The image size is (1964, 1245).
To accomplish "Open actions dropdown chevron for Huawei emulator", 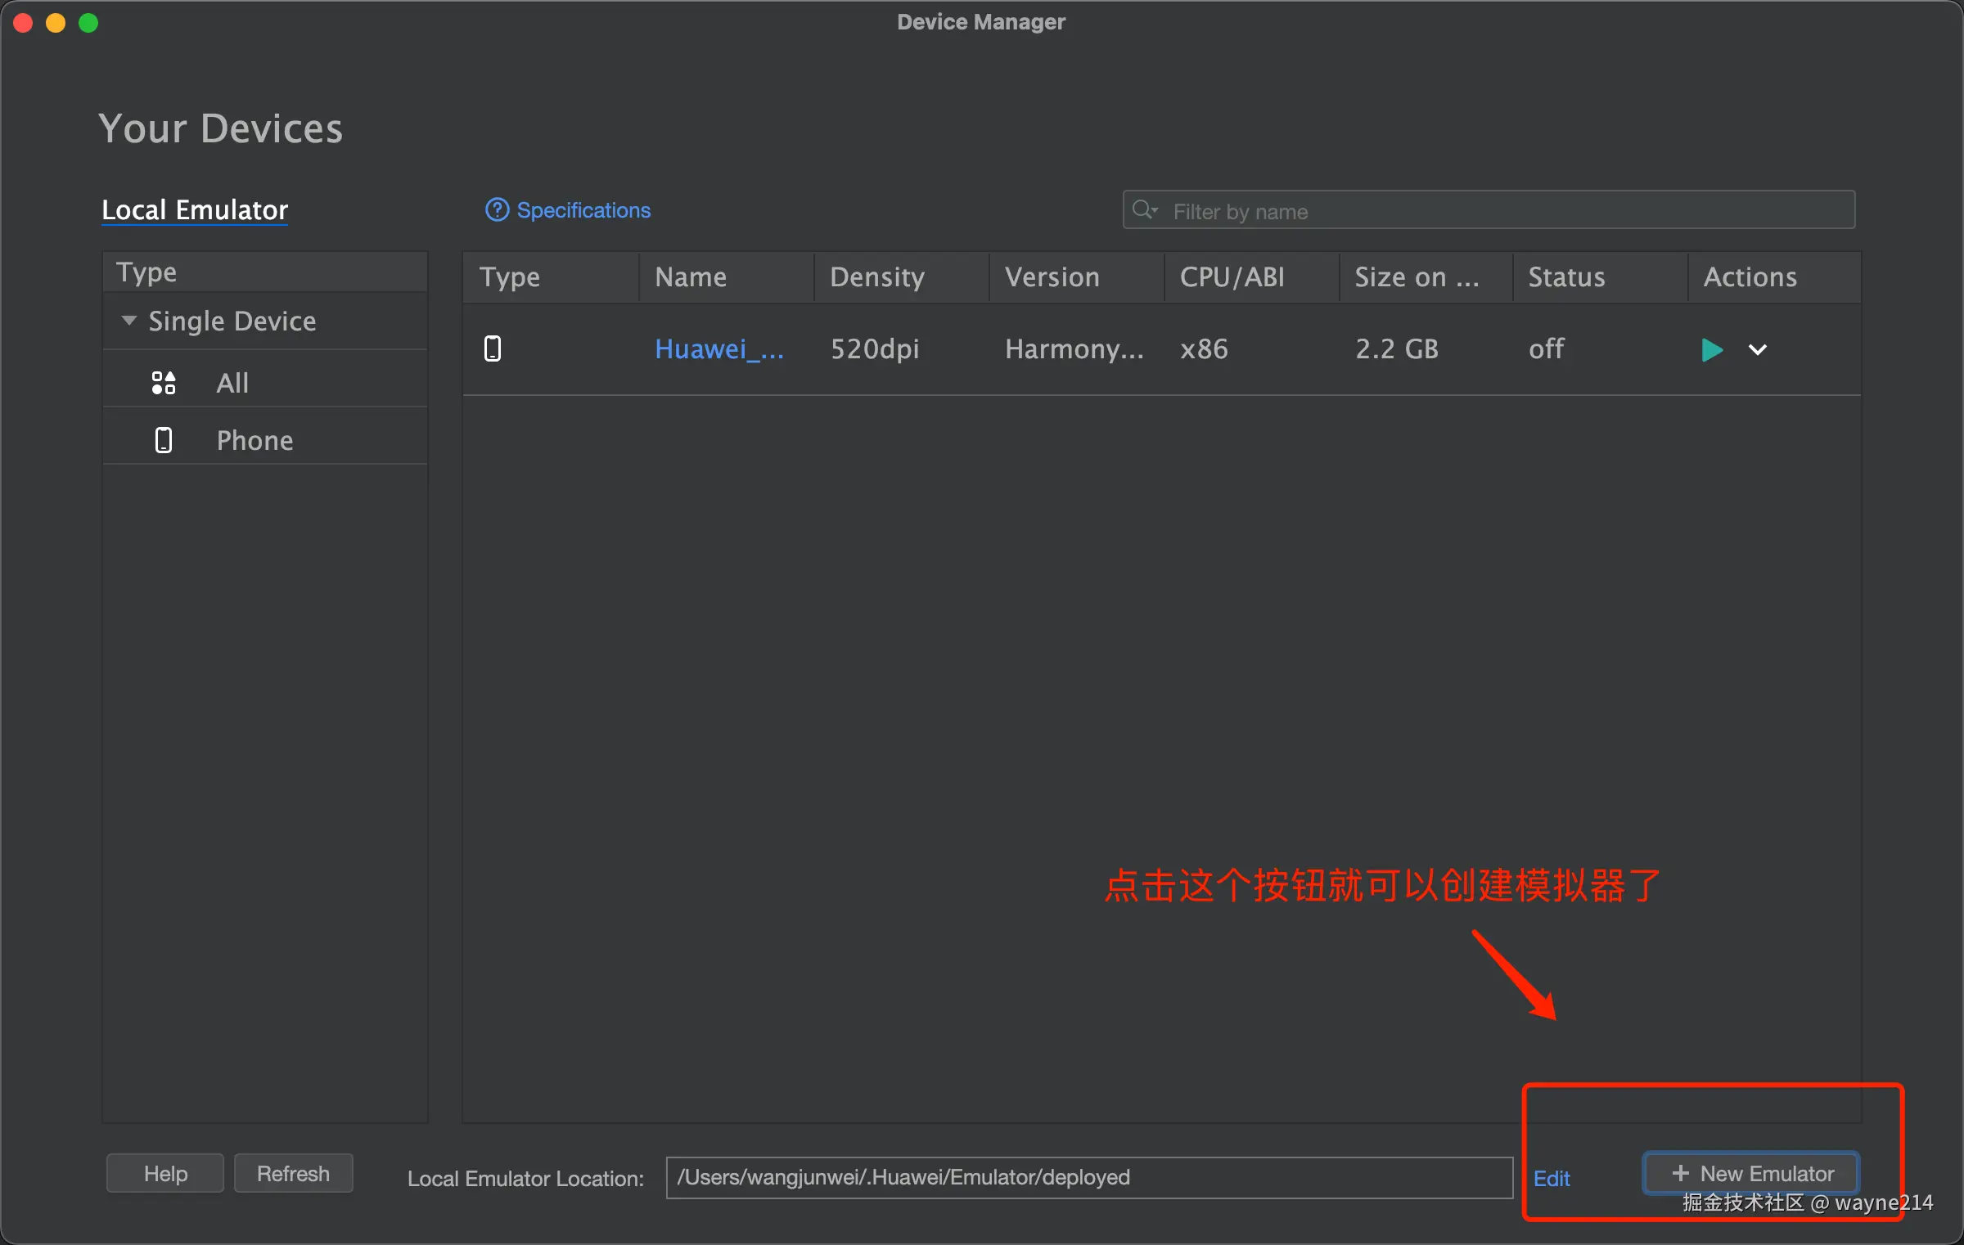I will pyautogui.click(x=1757, y=350).
